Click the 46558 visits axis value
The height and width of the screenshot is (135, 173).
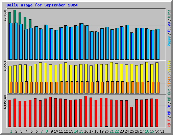5,66
